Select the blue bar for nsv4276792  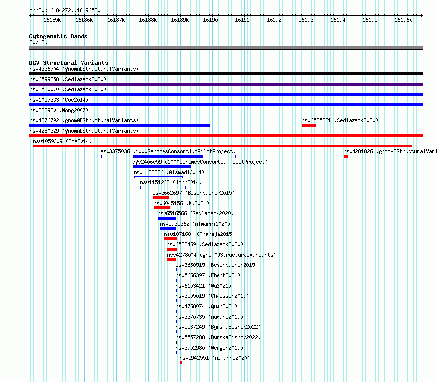coord(119,125)
